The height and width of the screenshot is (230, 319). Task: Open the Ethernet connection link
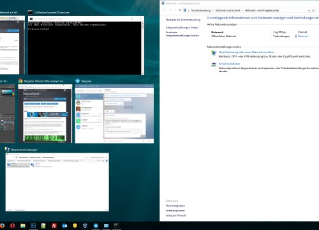302,36
